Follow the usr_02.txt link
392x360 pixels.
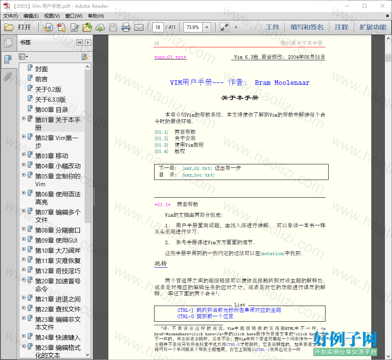pos(197,168)
